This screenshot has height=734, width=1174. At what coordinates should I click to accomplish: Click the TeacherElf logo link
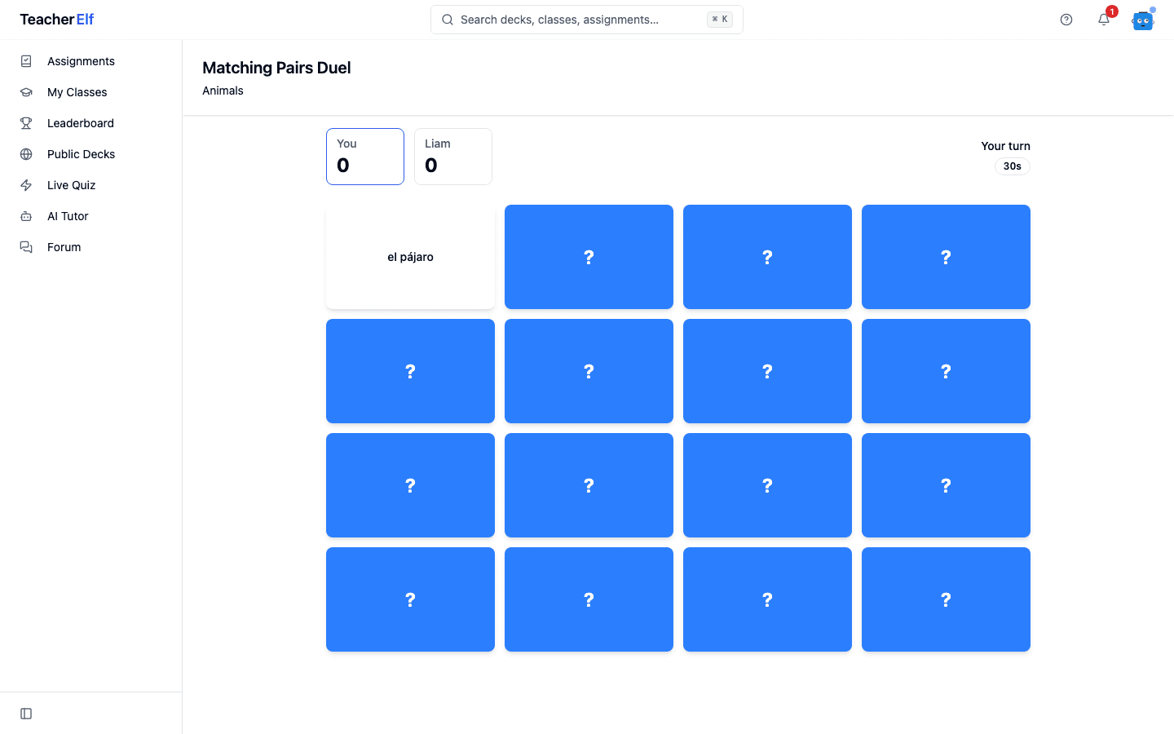57,20
